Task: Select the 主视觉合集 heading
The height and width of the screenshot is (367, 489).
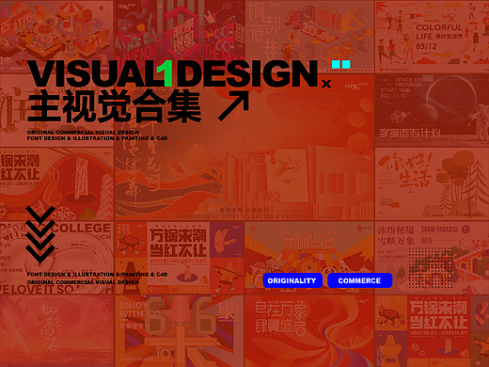Action: point(114,106)
